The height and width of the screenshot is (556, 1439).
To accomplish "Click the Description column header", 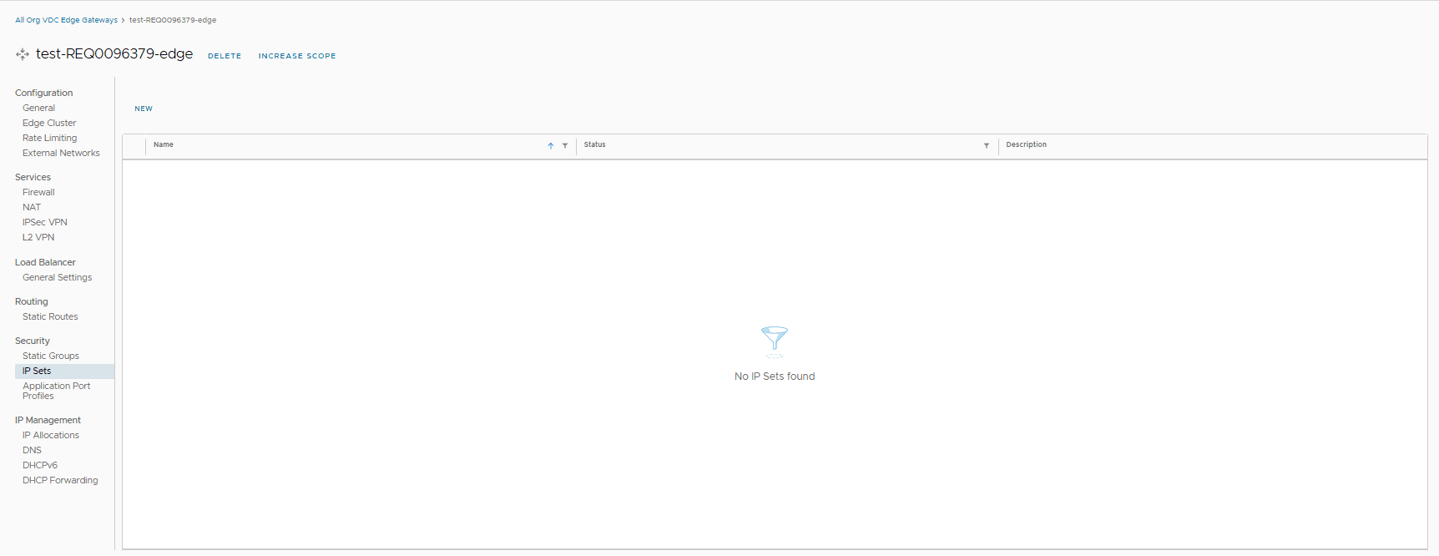I will tap(1027, 144).
